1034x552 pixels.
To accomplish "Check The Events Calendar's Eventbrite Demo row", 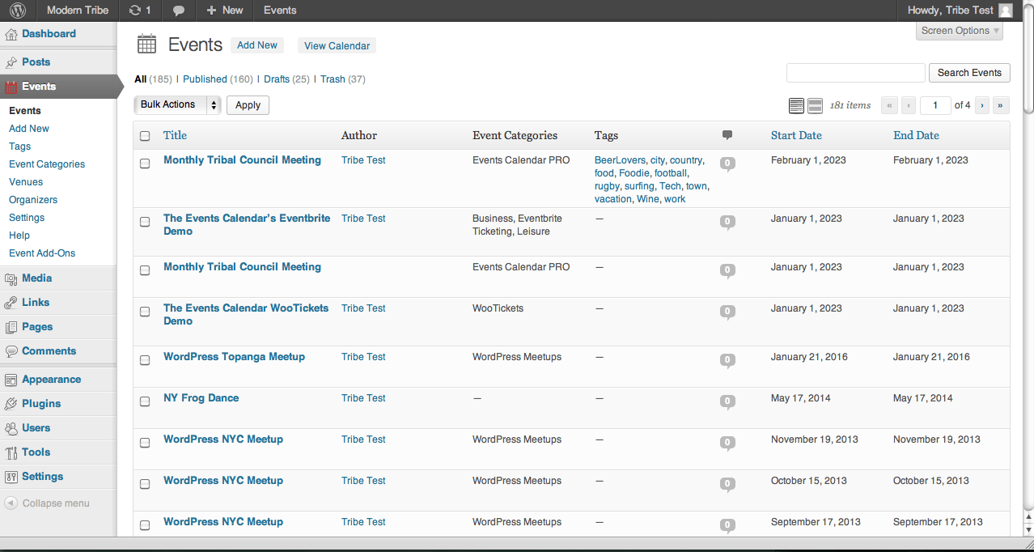I will (145, 222).
